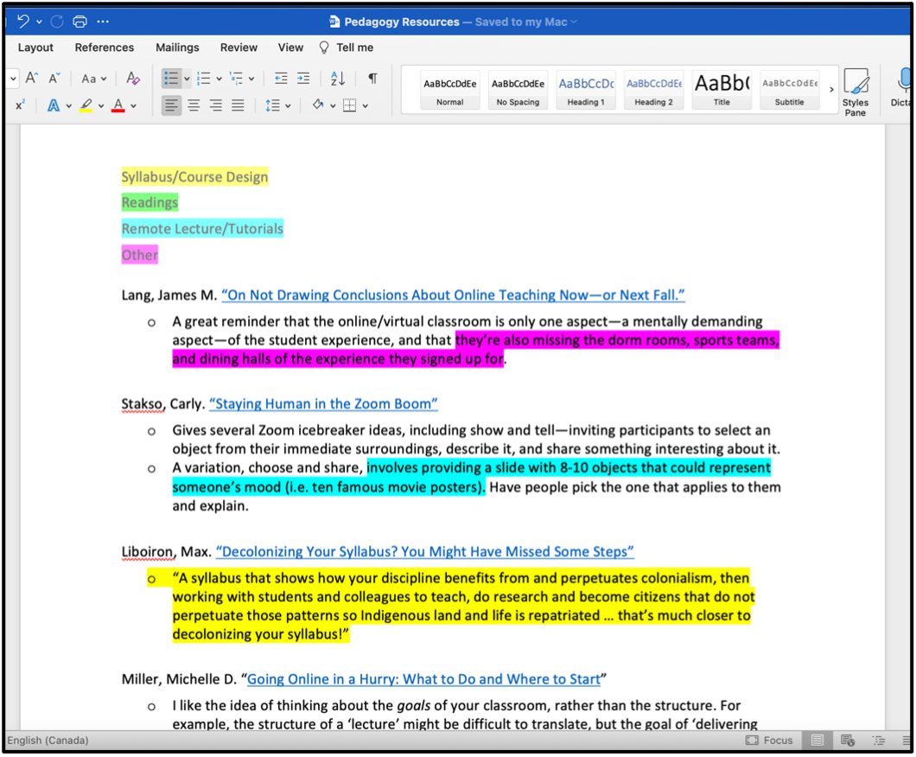
Task: Clear all formatting with the eraser A icon
Action: coord(132,79)
